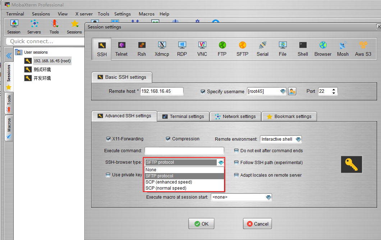381x240 pixels.
Task: Uncheck the Specify username checkbox
Action: tap(203, 91)
